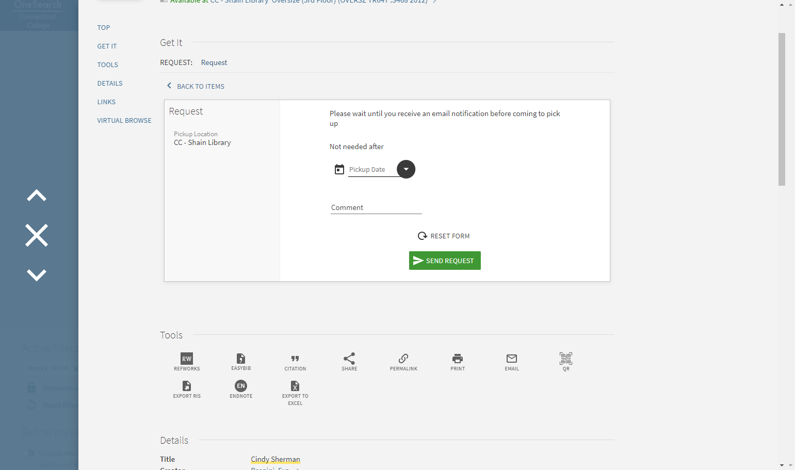
Task: Open the calendar picker icon
Action: click(x=339, y=169)
